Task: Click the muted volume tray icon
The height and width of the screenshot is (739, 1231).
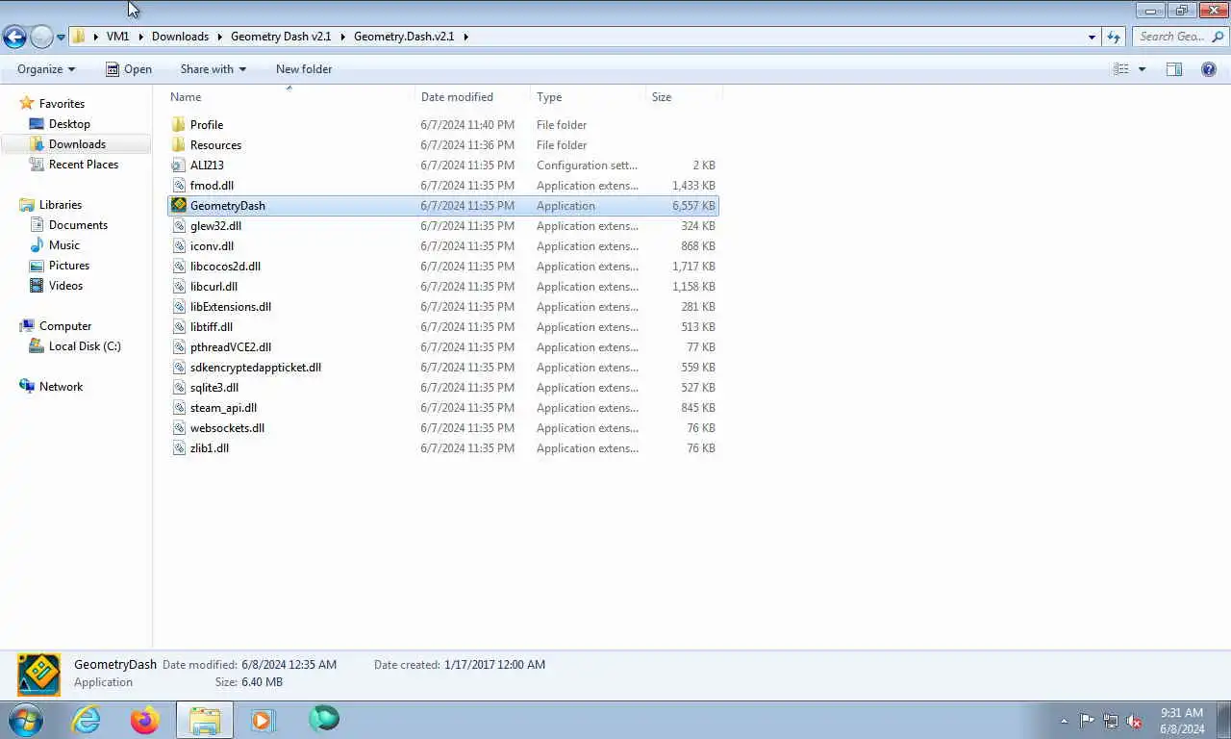Action: 1134,721
